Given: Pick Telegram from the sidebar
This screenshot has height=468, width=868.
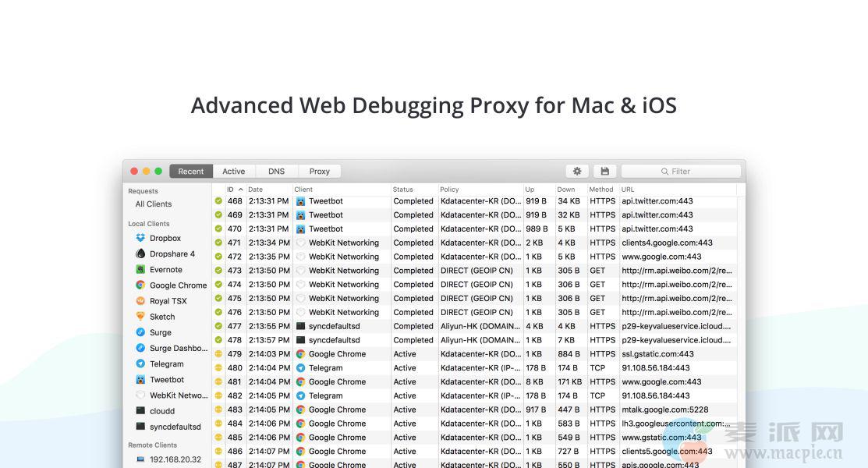Looking at the screenshot, I should (x=166, y=363).
